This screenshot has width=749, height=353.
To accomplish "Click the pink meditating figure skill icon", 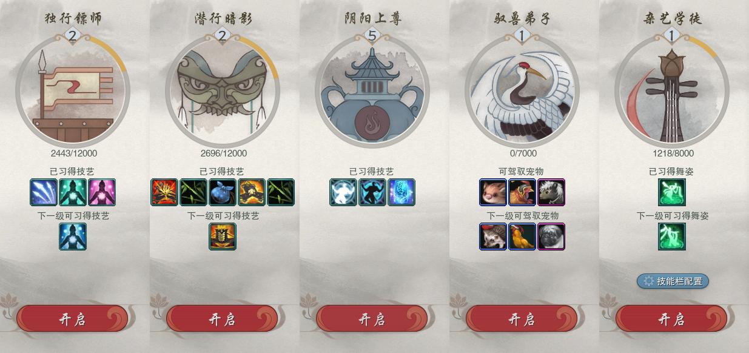I will point(102,192).
